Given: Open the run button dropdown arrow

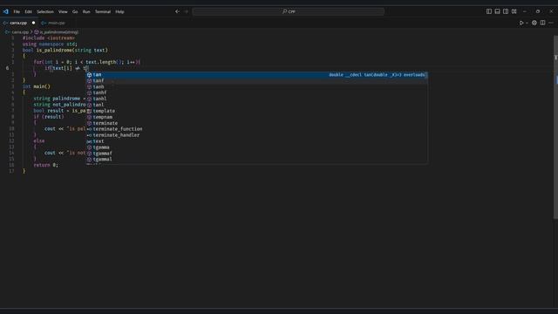Looking at the screenshot, I should click(527, 24).
